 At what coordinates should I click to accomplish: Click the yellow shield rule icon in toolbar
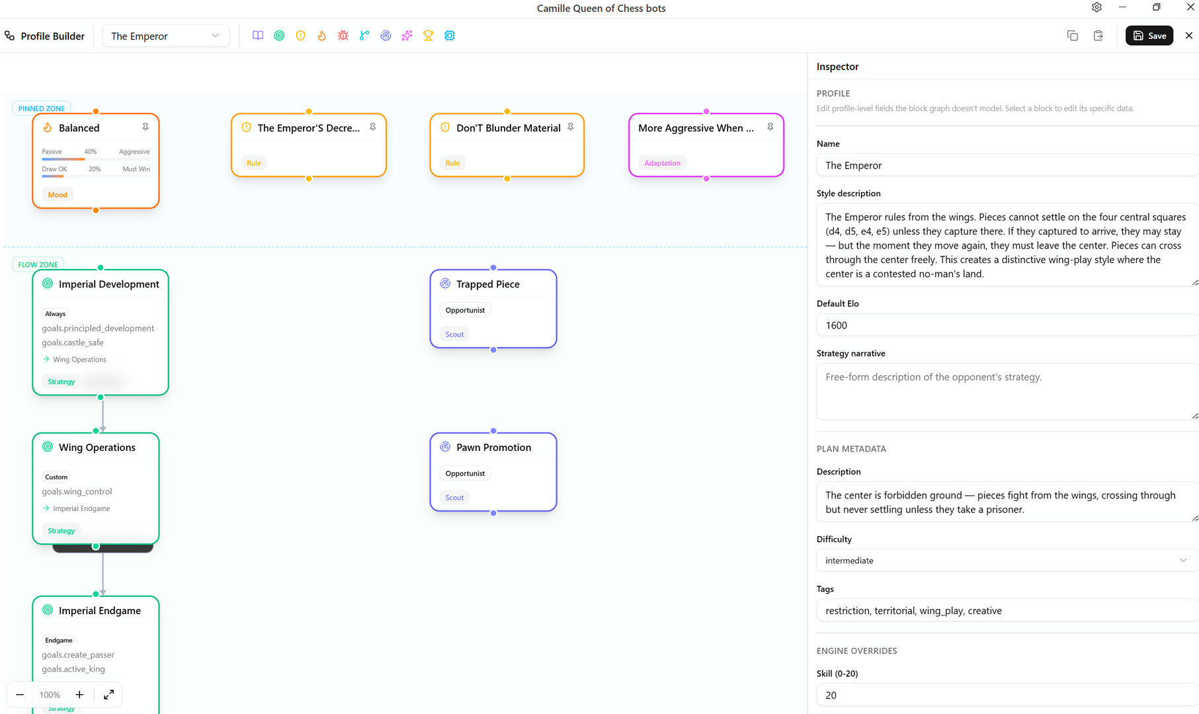(x=300, y=36)
